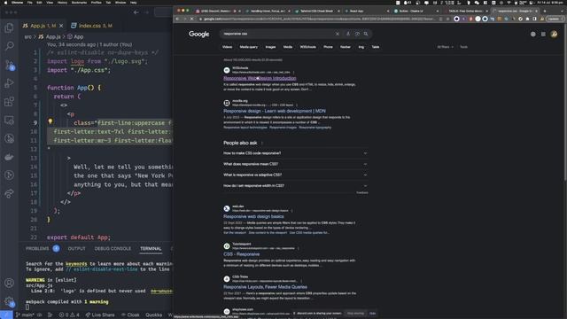The image size is (567, 319).
Task: Search by image with Google Lens
Action: click(x=357, y=34)
